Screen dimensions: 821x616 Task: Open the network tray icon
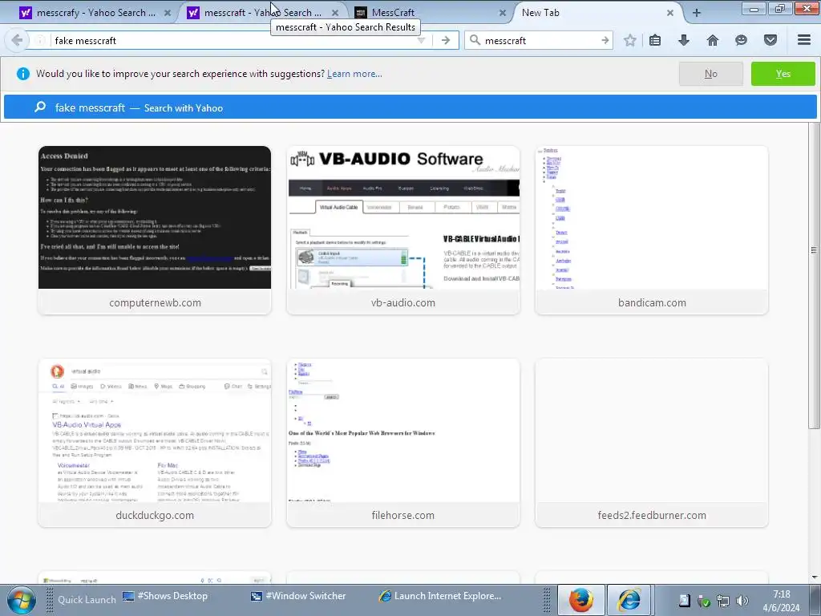[x=723, y=601]
